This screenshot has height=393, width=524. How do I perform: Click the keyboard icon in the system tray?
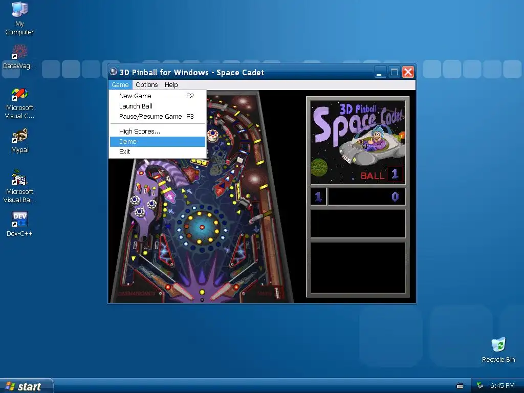pos(460,386)
